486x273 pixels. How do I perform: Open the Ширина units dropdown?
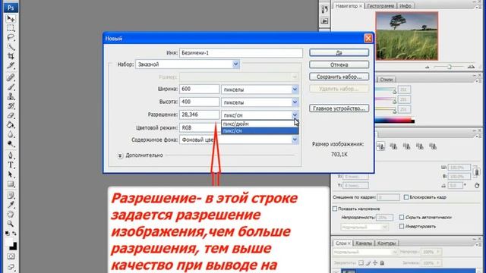pyautogui.click(x=260, y=89)
